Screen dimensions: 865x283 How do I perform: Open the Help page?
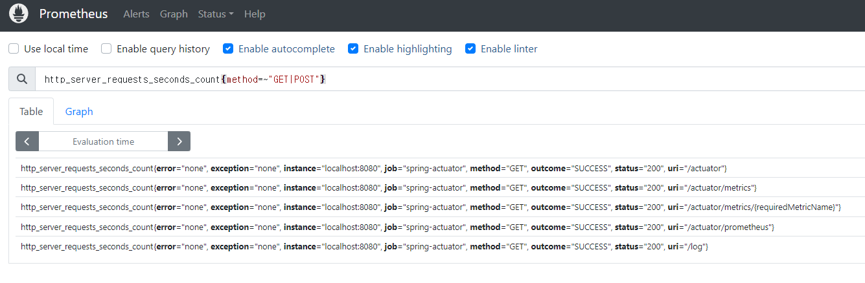click(255, 14)
